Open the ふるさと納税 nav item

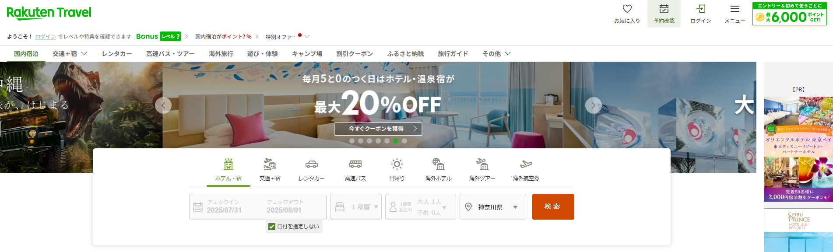click(405, 53)
